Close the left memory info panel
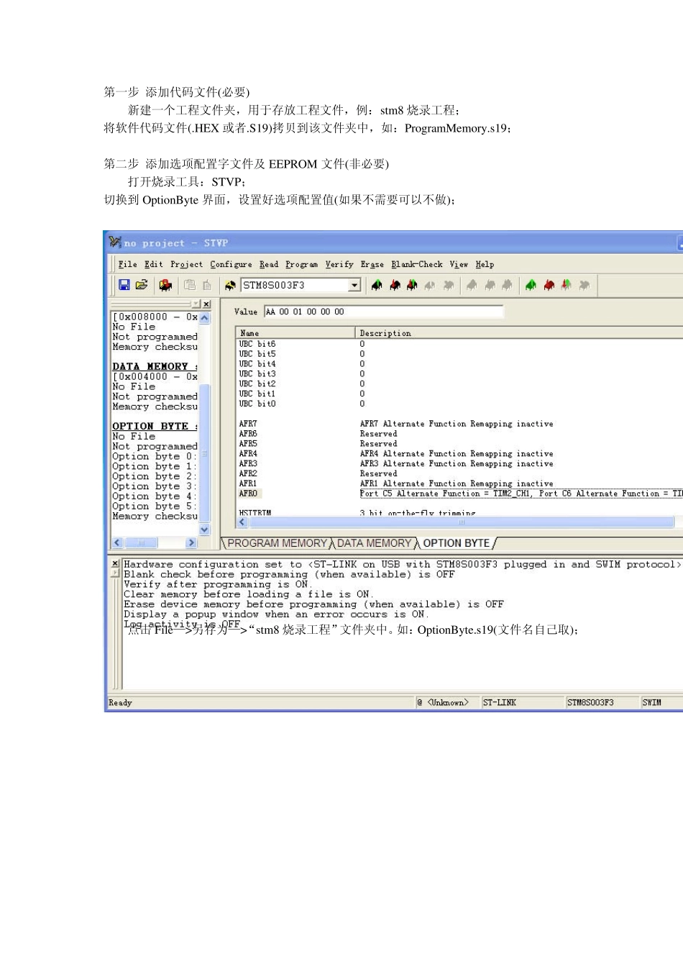Image resolution: width=683 pixels, height=967 pixels. (x=206, y=304)
